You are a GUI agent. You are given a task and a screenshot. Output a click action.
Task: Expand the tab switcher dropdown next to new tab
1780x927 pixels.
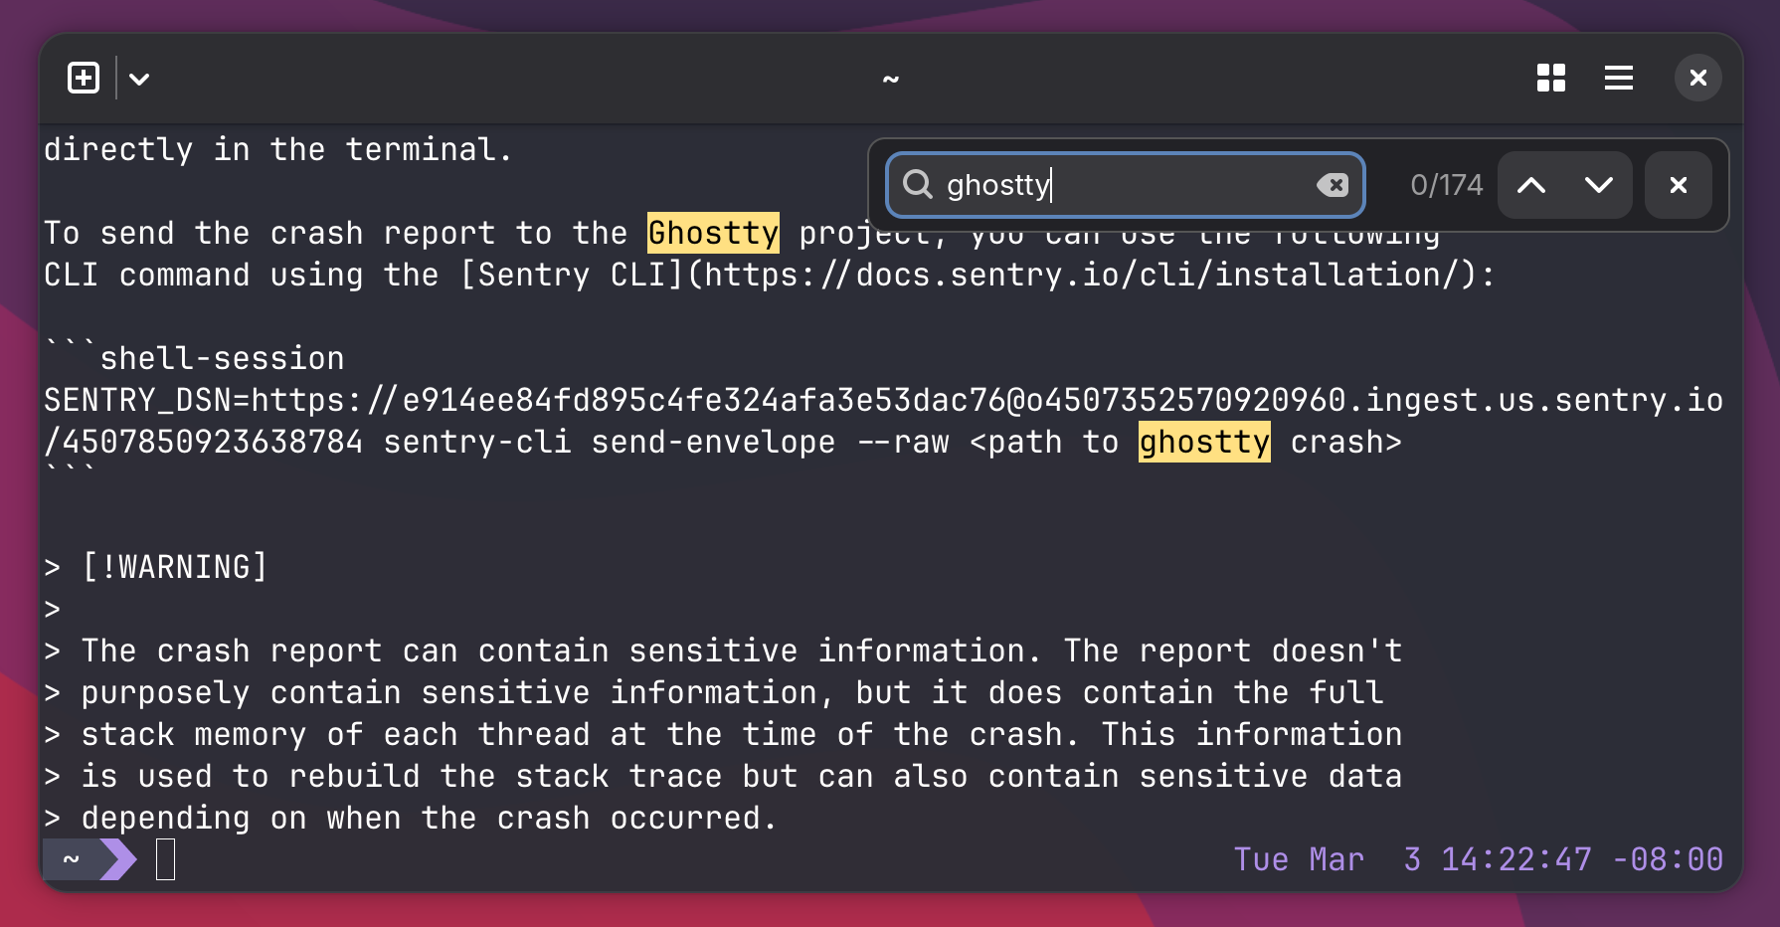pos(139,78)
